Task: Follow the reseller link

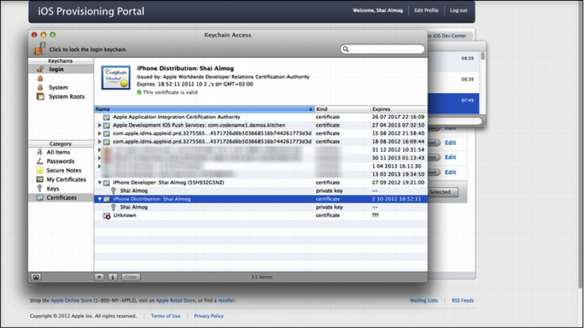Action: tap(226, 300)
